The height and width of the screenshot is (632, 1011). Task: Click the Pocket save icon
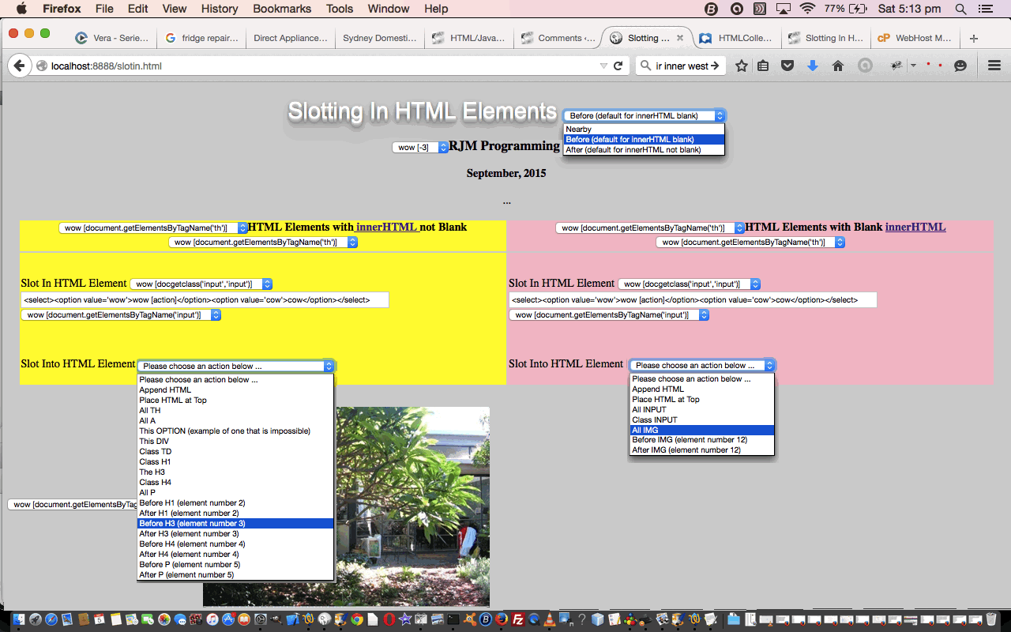[x=787, y=66]
